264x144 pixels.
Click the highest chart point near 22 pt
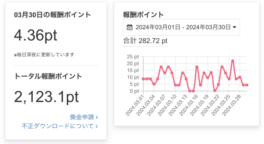pyautogui.click(x=233, y=61)
